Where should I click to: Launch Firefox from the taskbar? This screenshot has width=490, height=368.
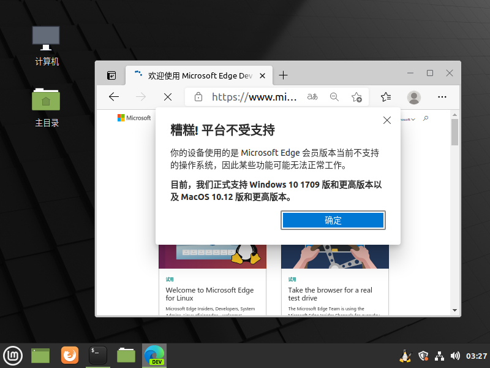(70, 355)
